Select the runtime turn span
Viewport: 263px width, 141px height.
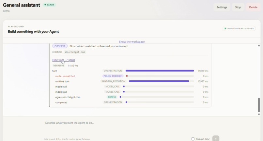(x=62, y=81)
